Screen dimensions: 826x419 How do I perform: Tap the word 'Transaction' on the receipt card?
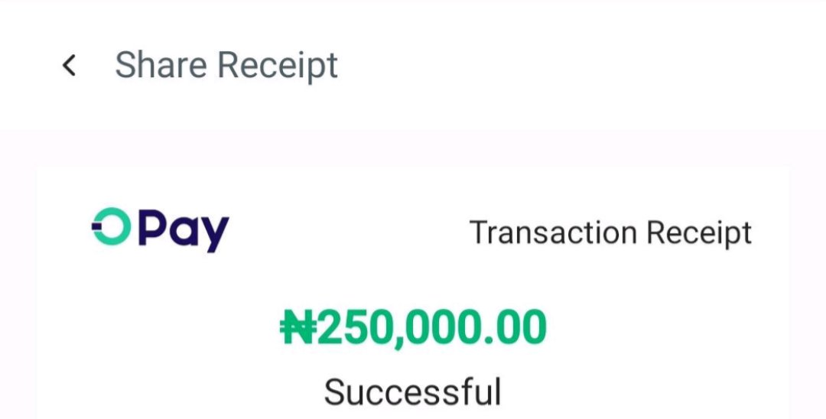coord(553,232)
